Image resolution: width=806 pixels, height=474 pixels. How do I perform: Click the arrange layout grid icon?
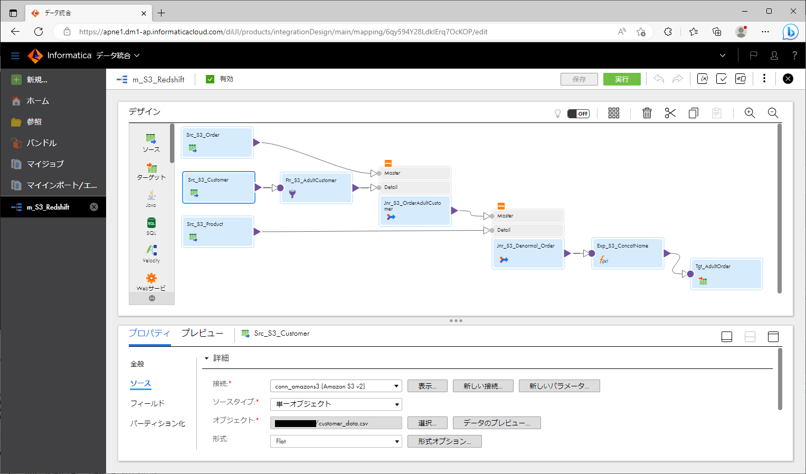point(613,112)
